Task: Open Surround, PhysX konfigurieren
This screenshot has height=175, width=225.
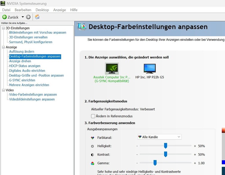Action: point(31,42)
